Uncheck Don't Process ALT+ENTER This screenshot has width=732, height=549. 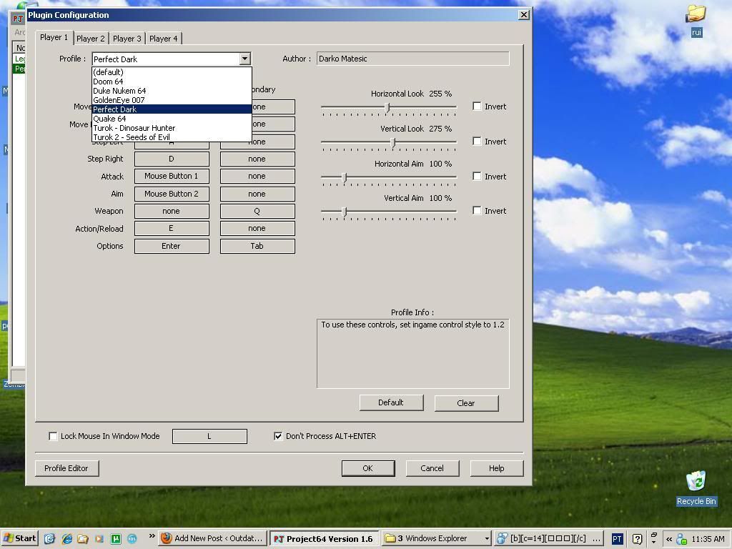[x=278, y=436]
